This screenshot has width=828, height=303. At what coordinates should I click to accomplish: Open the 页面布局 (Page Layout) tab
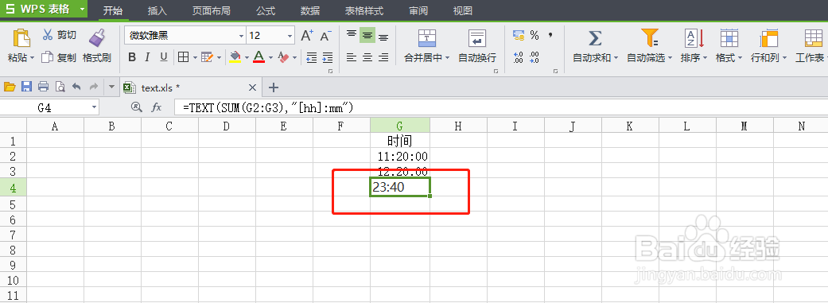[212, 10]
